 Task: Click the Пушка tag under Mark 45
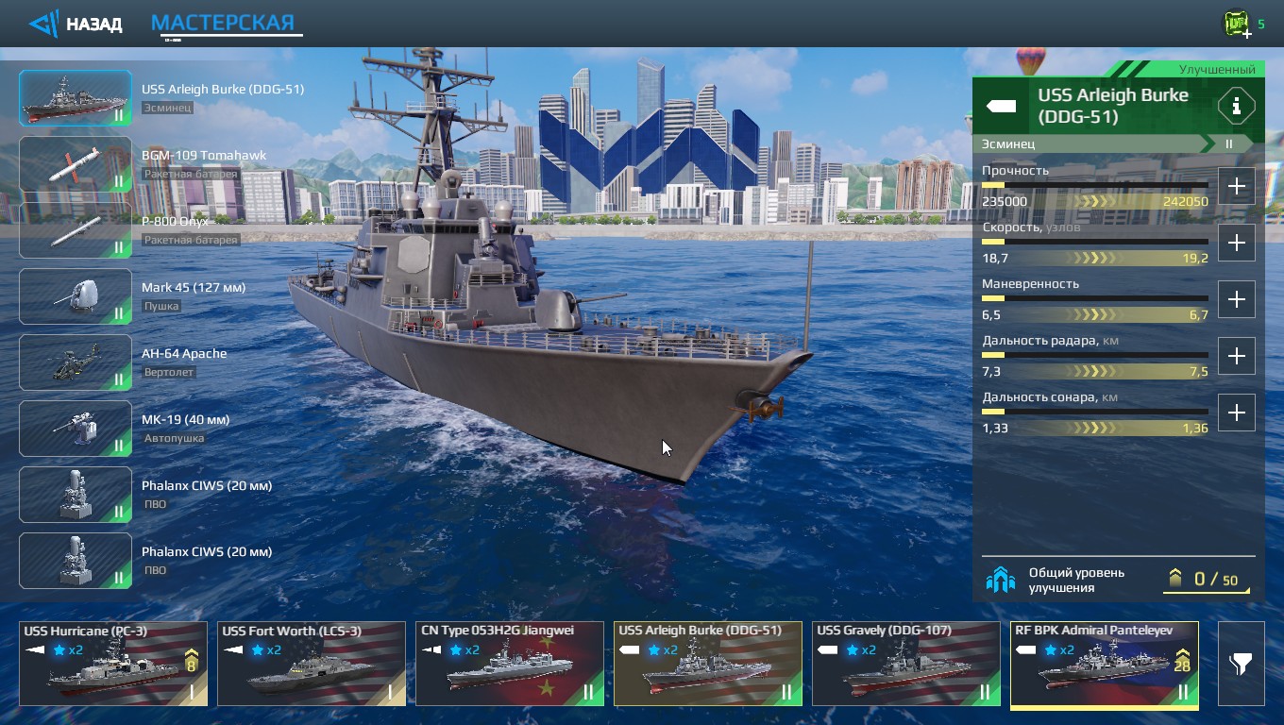point(161,306)
